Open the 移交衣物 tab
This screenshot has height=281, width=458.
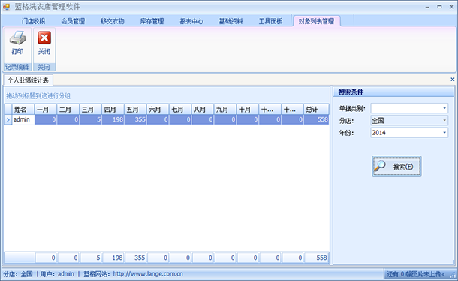113,21
